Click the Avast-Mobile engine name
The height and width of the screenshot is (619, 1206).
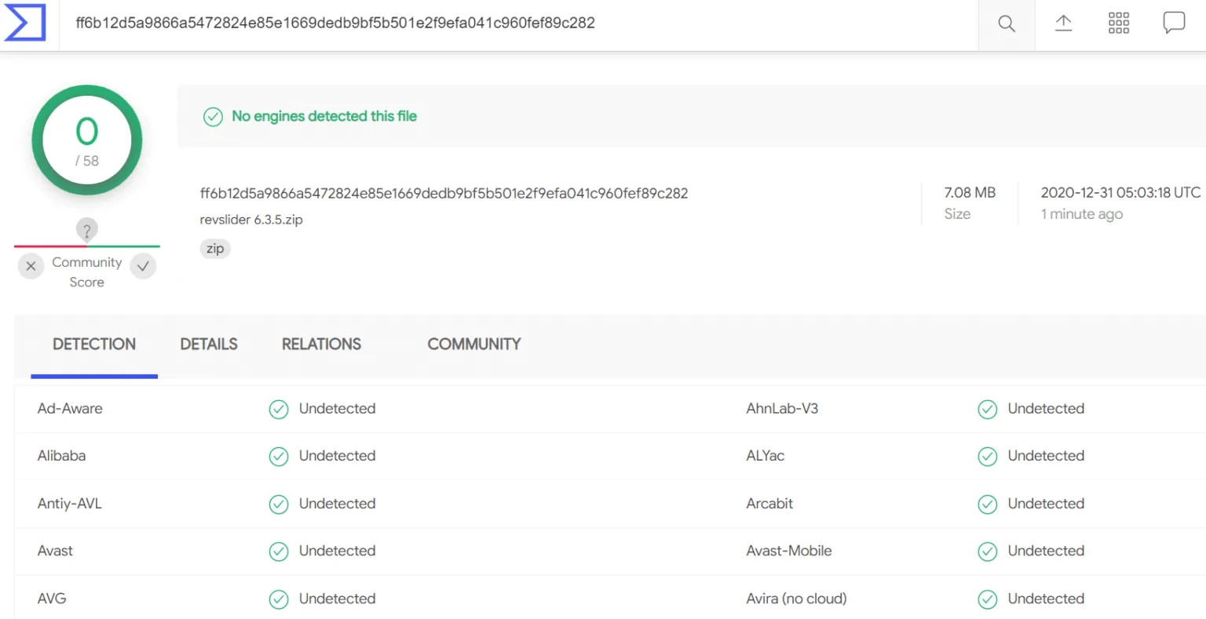coord(789,551)
